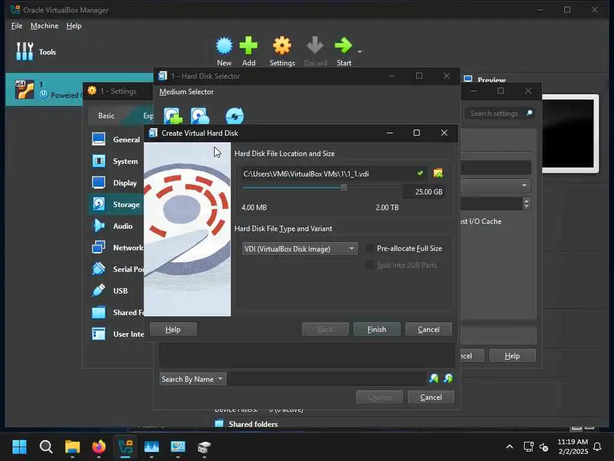Click the find next match icon in Hard Disk Selector

pyautogui.click(x=449, y=379)
